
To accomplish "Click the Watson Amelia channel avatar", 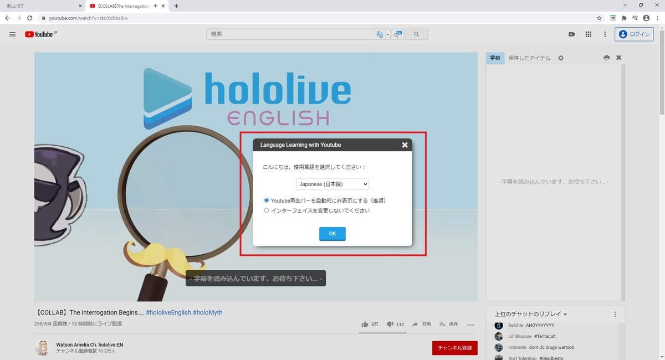I will point(42,348).
